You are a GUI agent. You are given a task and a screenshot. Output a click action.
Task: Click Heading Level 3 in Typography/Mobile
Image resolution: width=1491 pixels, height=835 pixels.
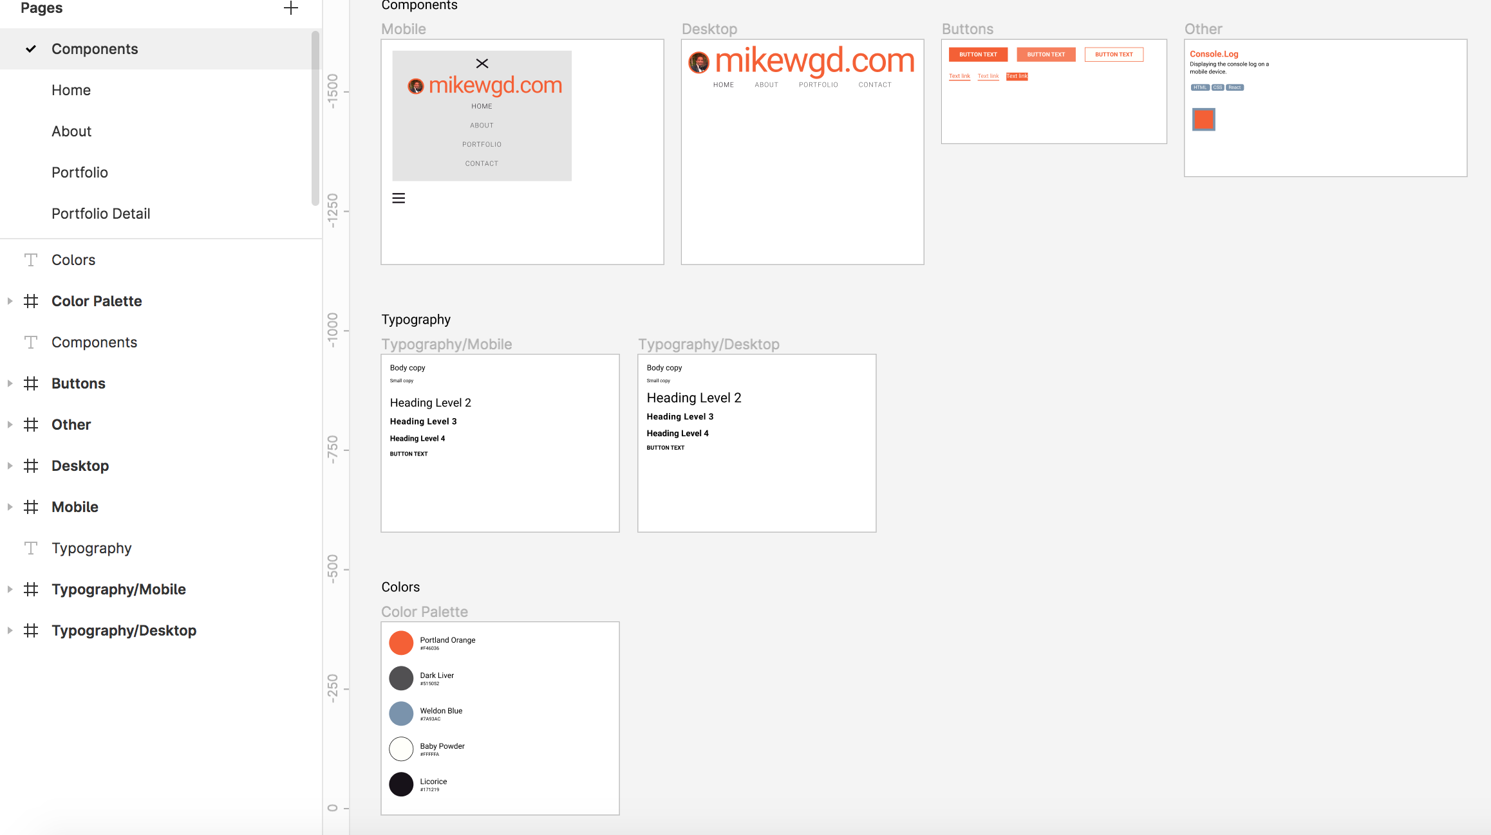424,421
